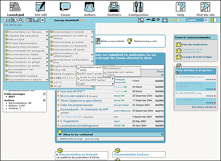221x161 pixels.
Task: Open Documentation en français section title below
Action: coord(78,154)
